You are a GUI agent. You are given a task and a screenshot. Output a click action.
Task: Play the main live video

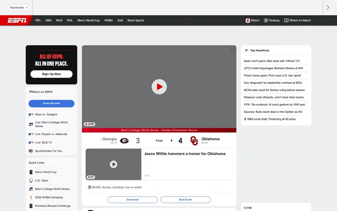[x=159, y=87]
